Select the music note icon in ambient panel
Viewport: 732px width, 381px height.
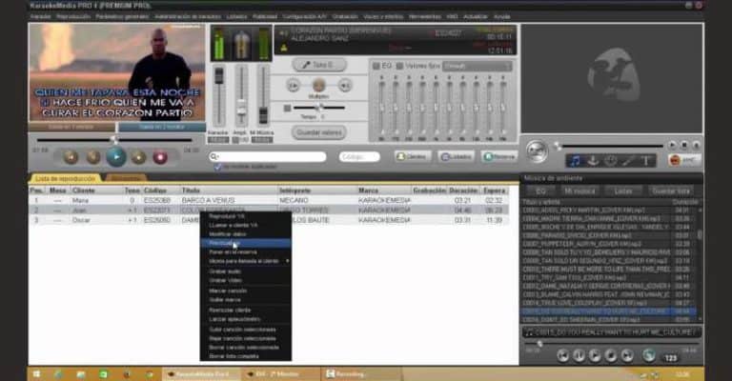click(576, 161)
